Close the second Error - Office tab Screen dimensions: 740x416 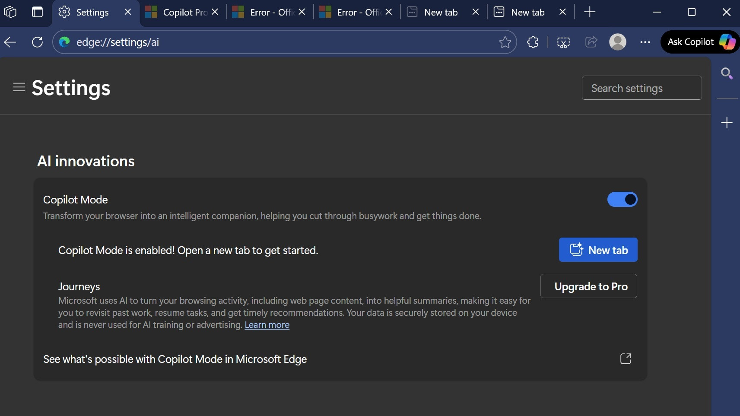[x=389, y=12]
